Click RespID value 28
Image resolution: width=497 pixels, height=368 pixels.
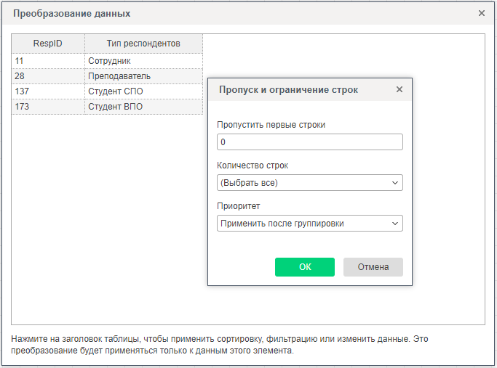[x=20, y=76]
